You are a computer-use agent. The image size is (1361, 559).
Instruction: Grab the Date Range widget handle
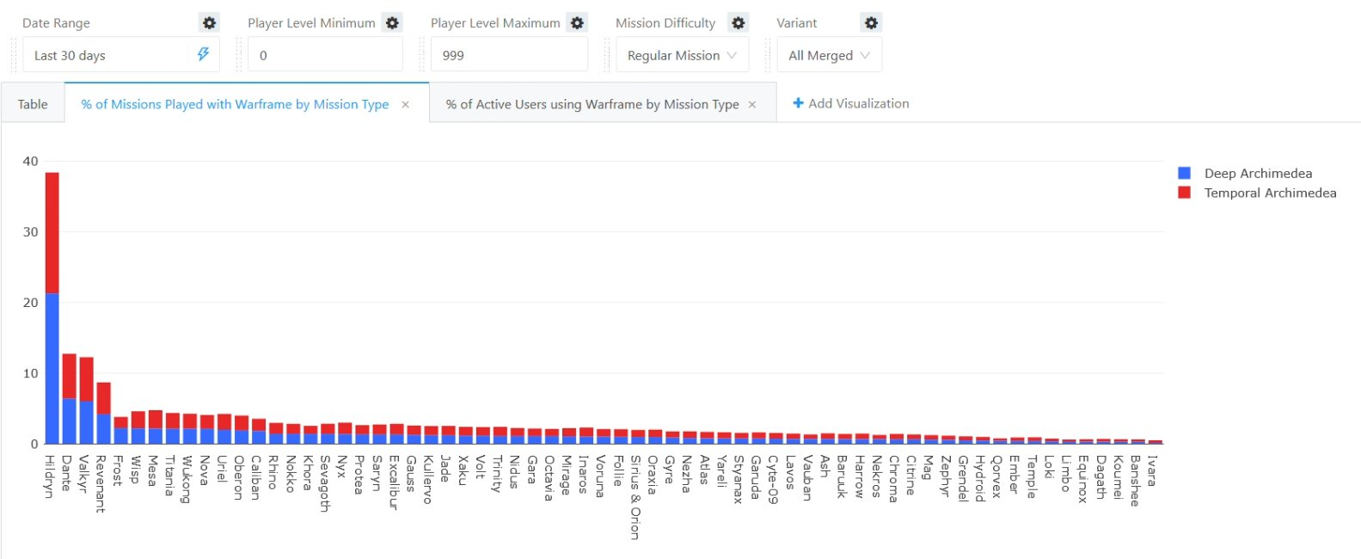coord(14,54)
